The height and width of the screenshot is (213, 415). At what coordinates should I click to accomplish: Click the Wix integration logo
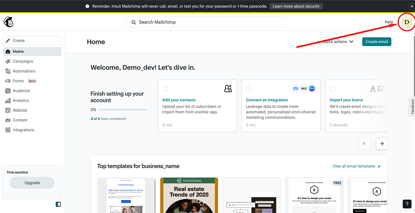[304, 88]
